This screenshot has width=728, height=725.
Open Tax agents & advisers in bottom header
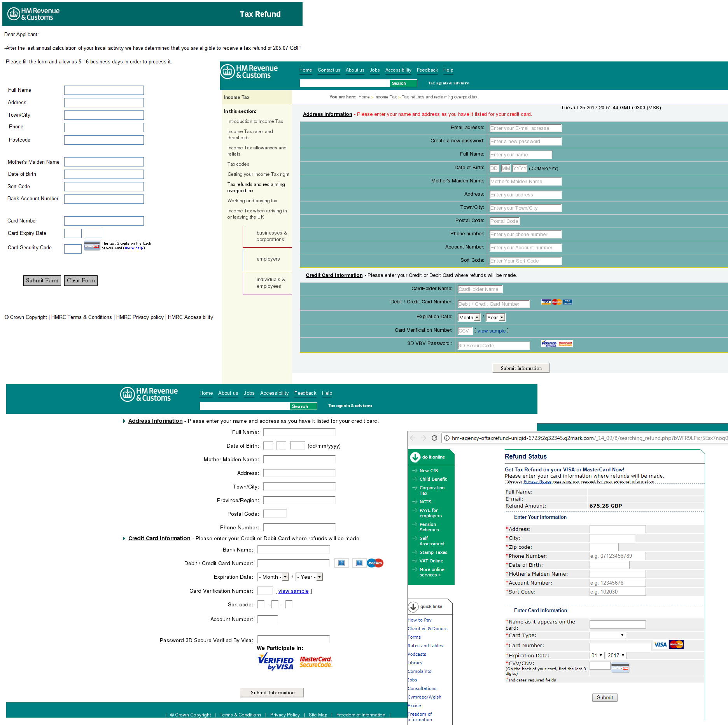tap(350, 406)
